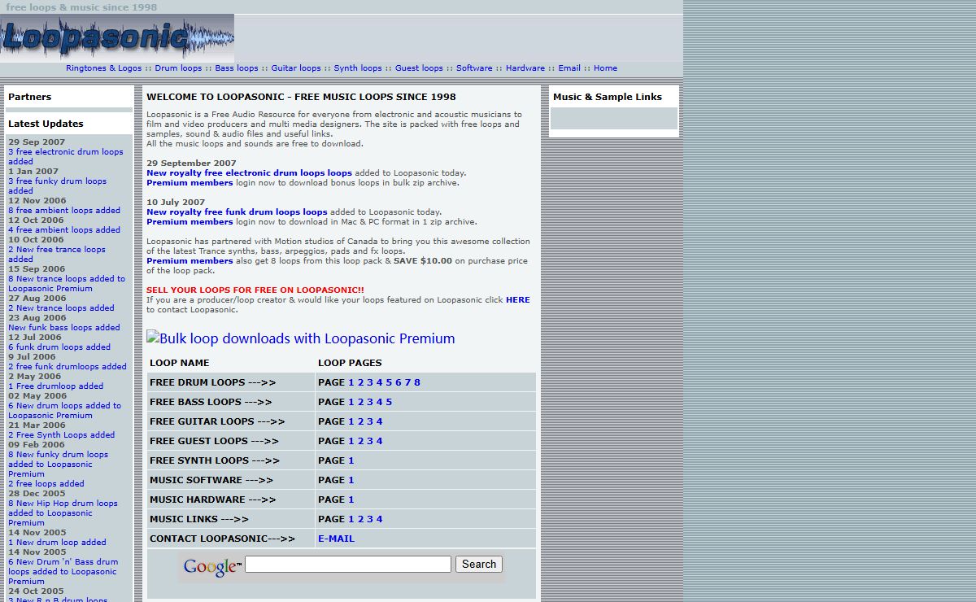Click inside the Google search text field
The image size is (976, 602).
coord(348,565)
